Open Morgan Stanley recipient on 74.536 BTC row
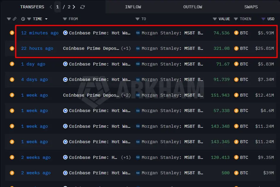Viewport: 280px width, 187px height. 172,33
